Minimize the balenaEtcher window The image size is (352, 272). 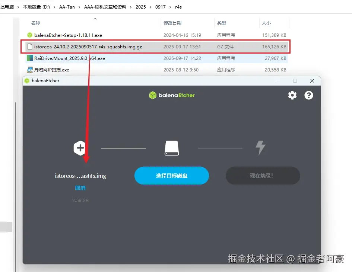278,81
